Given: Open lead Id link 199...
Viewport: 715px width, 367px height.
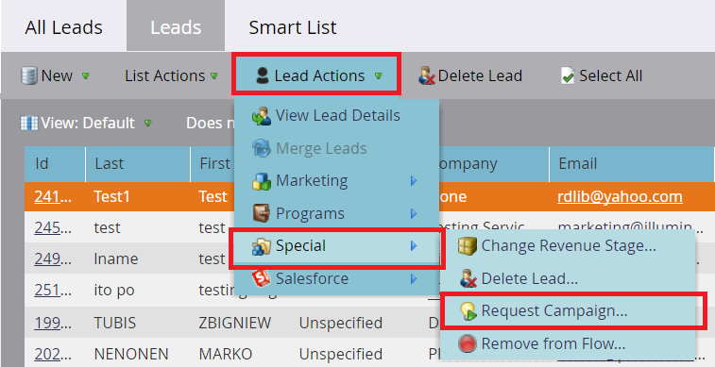Looking at the screenshot, I should (x=53, y=323).
